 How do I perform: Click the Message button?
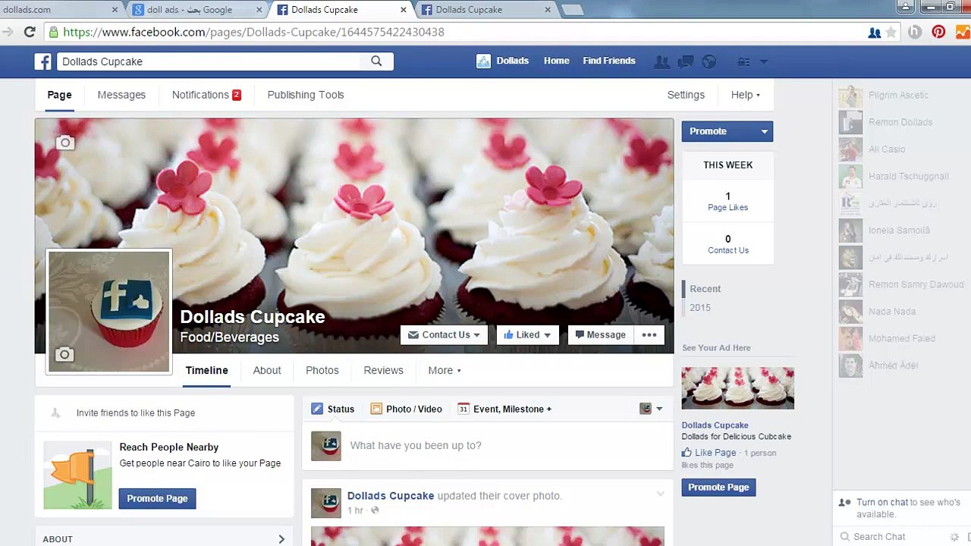(601, 334)
